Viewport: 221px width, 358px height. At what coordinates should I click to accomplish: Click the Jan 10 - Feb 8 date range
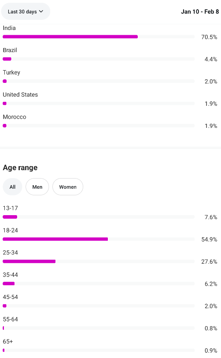click(x=200, y=11)
